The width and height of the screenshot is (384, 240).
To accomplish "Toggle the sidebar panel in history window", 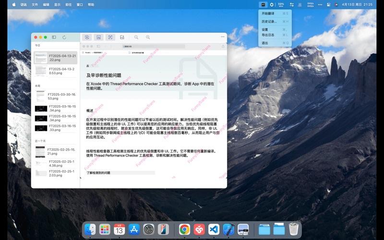I will [x=54, y=37].
